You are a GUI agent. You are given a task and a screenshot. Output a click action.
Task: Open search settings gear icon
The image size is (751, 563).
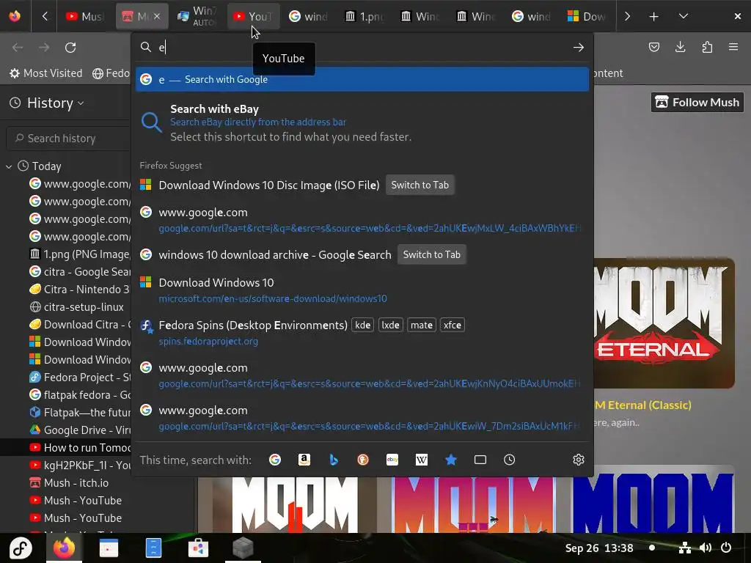pos(579,460)
